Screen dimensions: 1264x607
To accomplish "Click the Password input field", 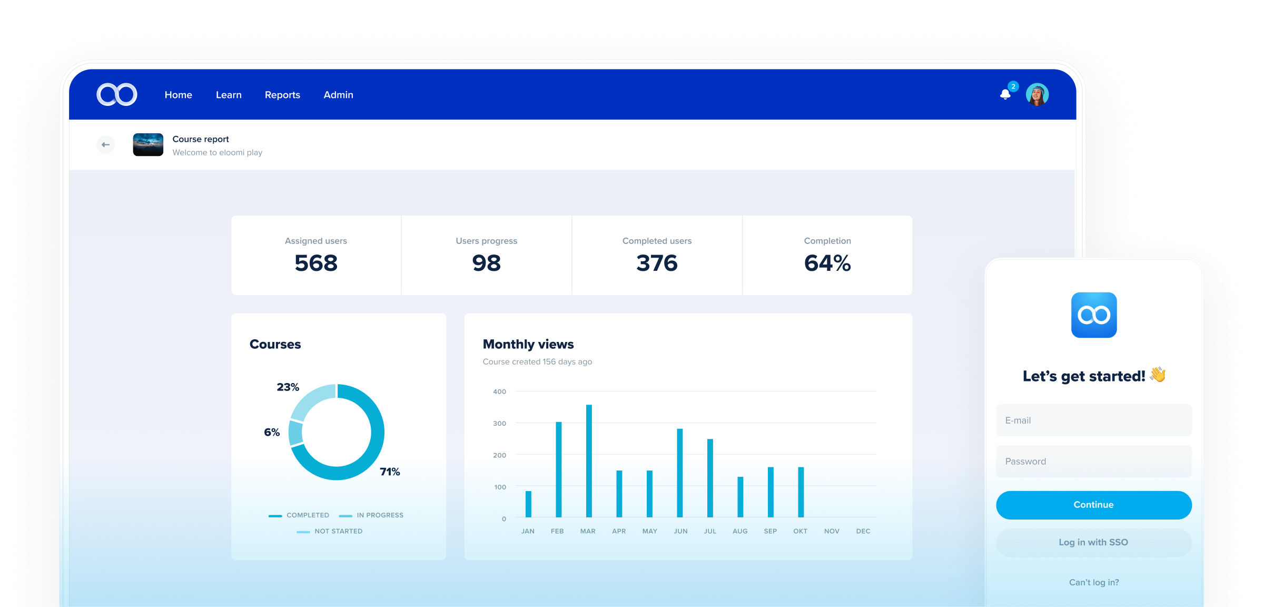I will pyautogui.click(x=1092, y=461).
